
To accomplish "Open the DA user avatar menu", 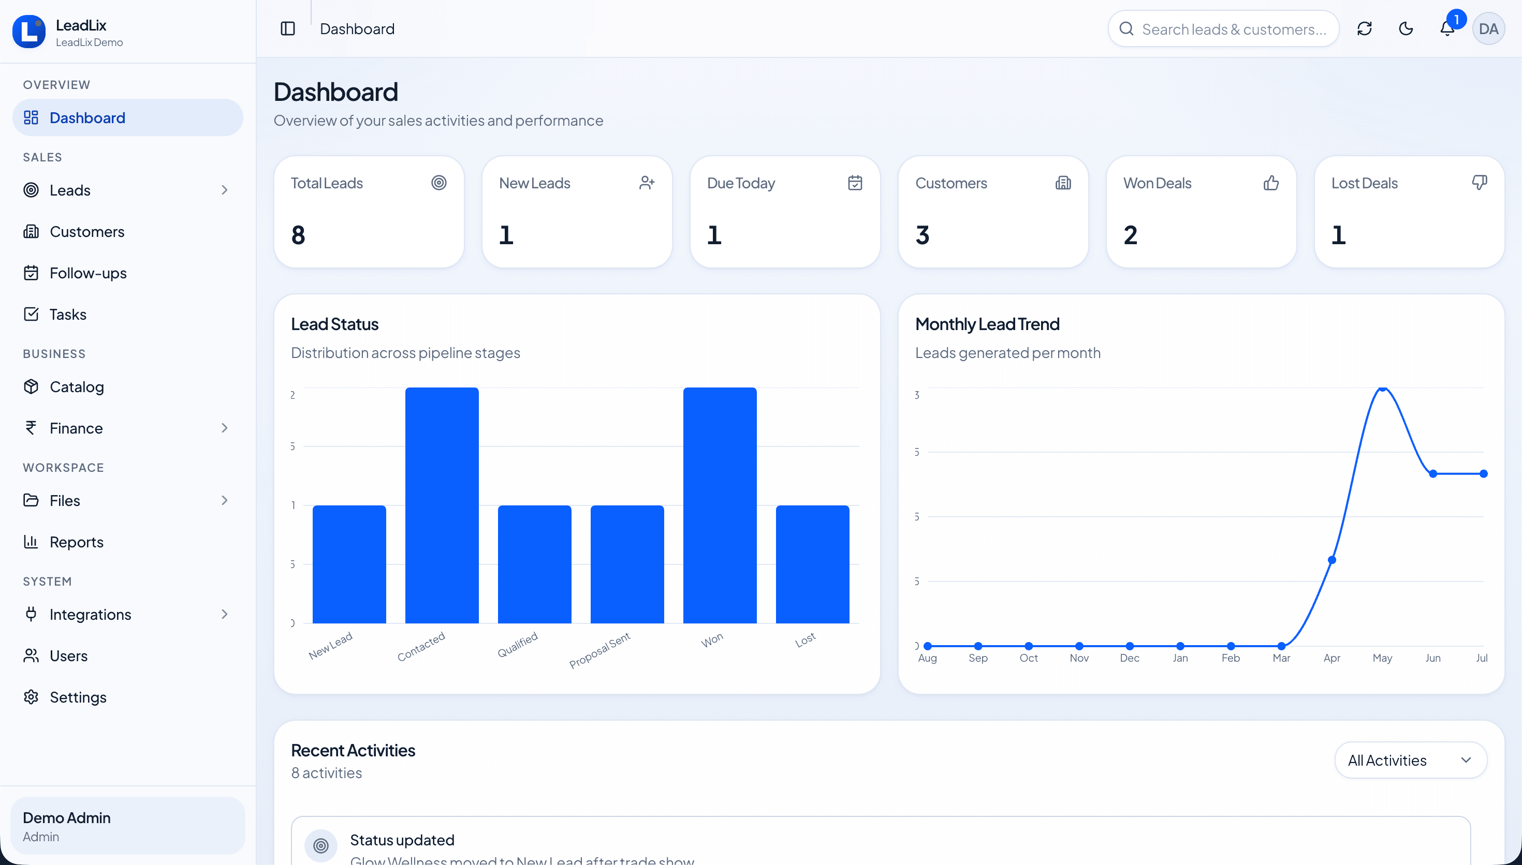I will [1489, 28].
